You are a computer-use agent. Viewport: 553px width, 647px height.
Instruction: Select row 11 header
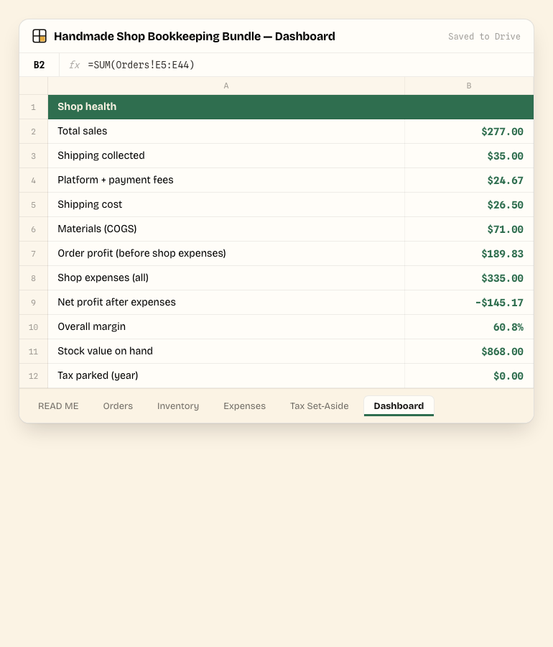click(33, 352)
